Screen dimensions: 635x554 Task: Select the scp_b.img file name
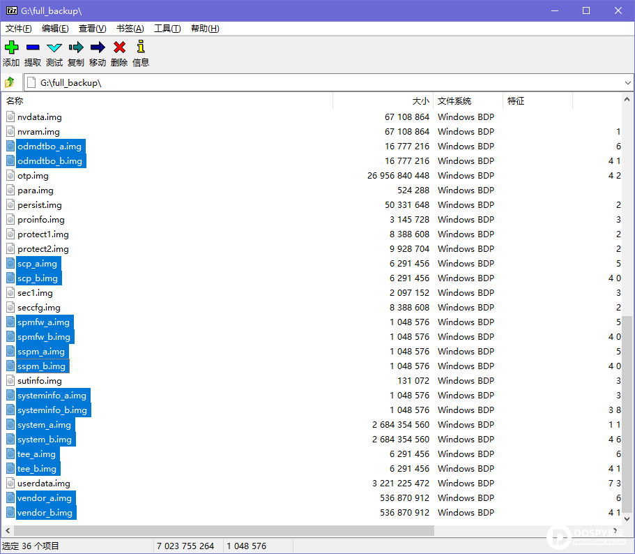click(x=38, y=278)
